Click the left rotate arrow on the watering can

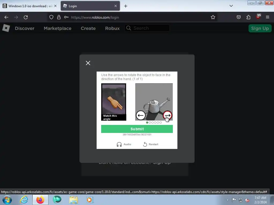coord(140,115)
